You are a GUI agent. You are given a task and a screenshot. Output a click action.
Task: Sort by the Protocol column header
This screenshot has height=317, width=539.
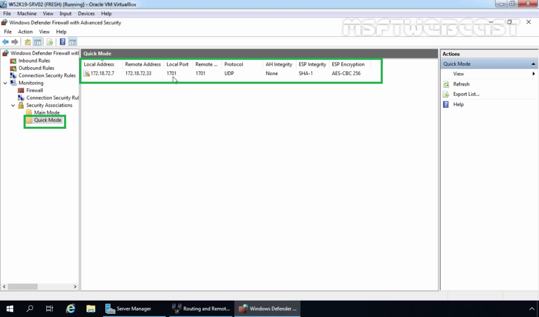click(x=242, y=64)
